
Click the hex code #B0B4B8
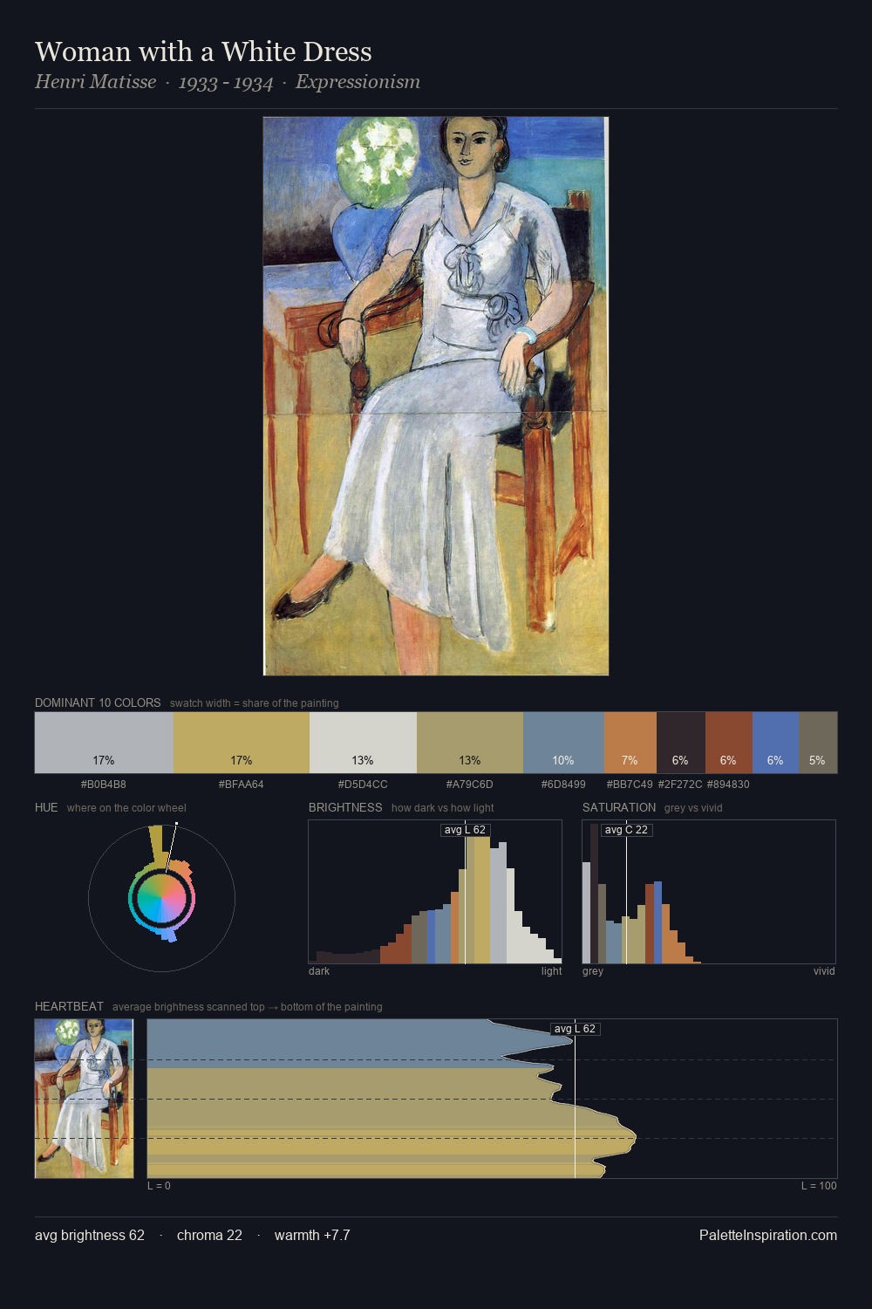(104, 784)
